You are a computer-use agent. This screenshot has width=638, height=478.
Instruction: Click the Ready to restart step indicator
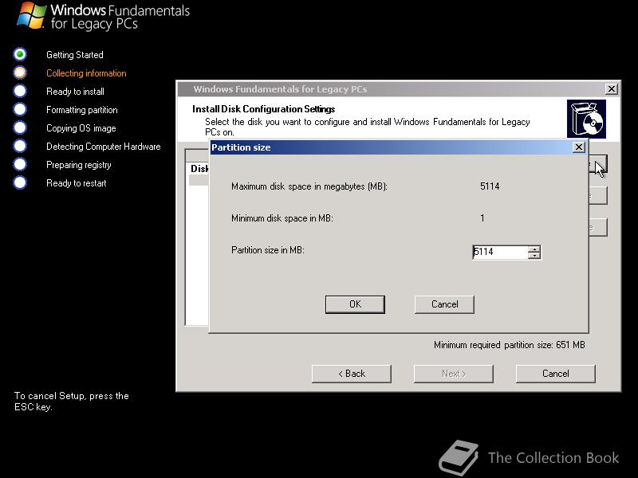point(20,182)
